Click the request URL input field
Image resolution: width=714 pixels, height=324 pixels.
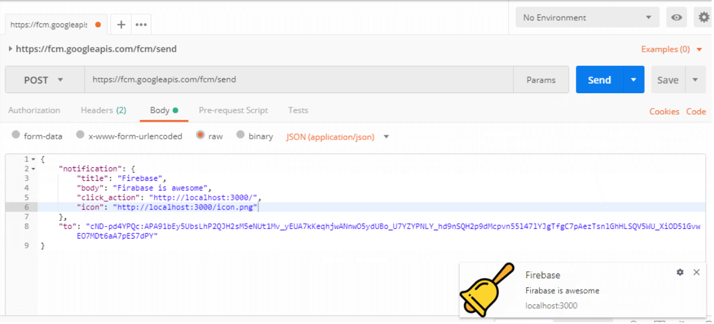pos(299,80)
